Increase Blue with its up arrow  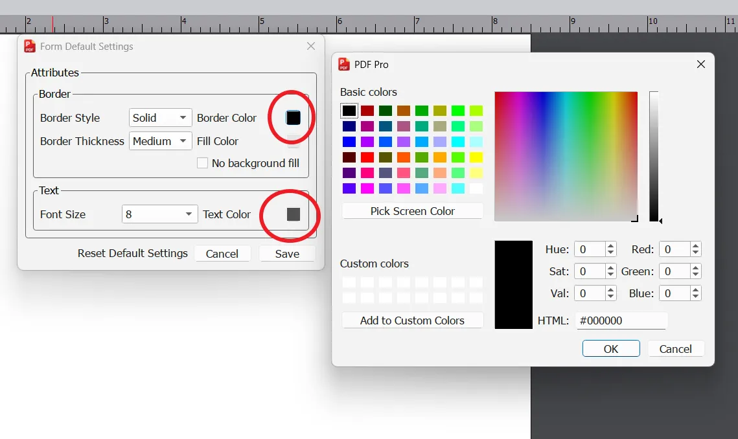pos(696,290)
